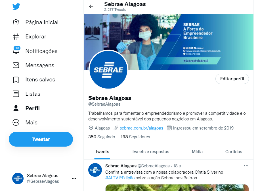Select the Curtidas tab
The image size is (258, 191).
(x=234, y=152)
